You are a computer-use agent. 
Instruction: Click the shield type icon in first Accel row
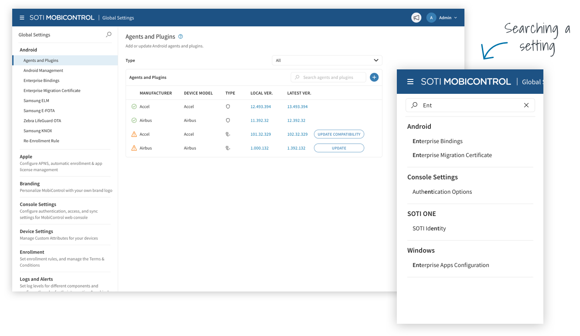tap(228, 106)
